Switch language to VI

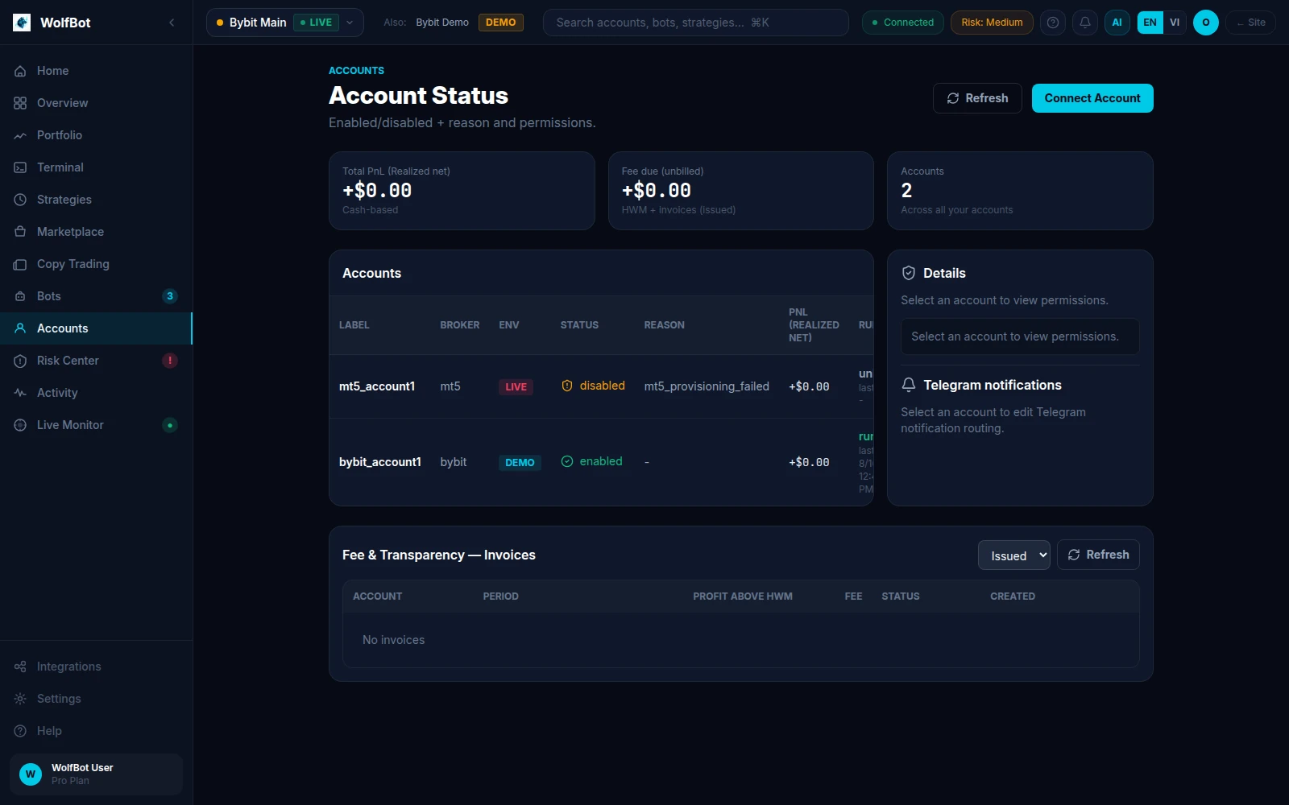click(x=1175, y=23)
